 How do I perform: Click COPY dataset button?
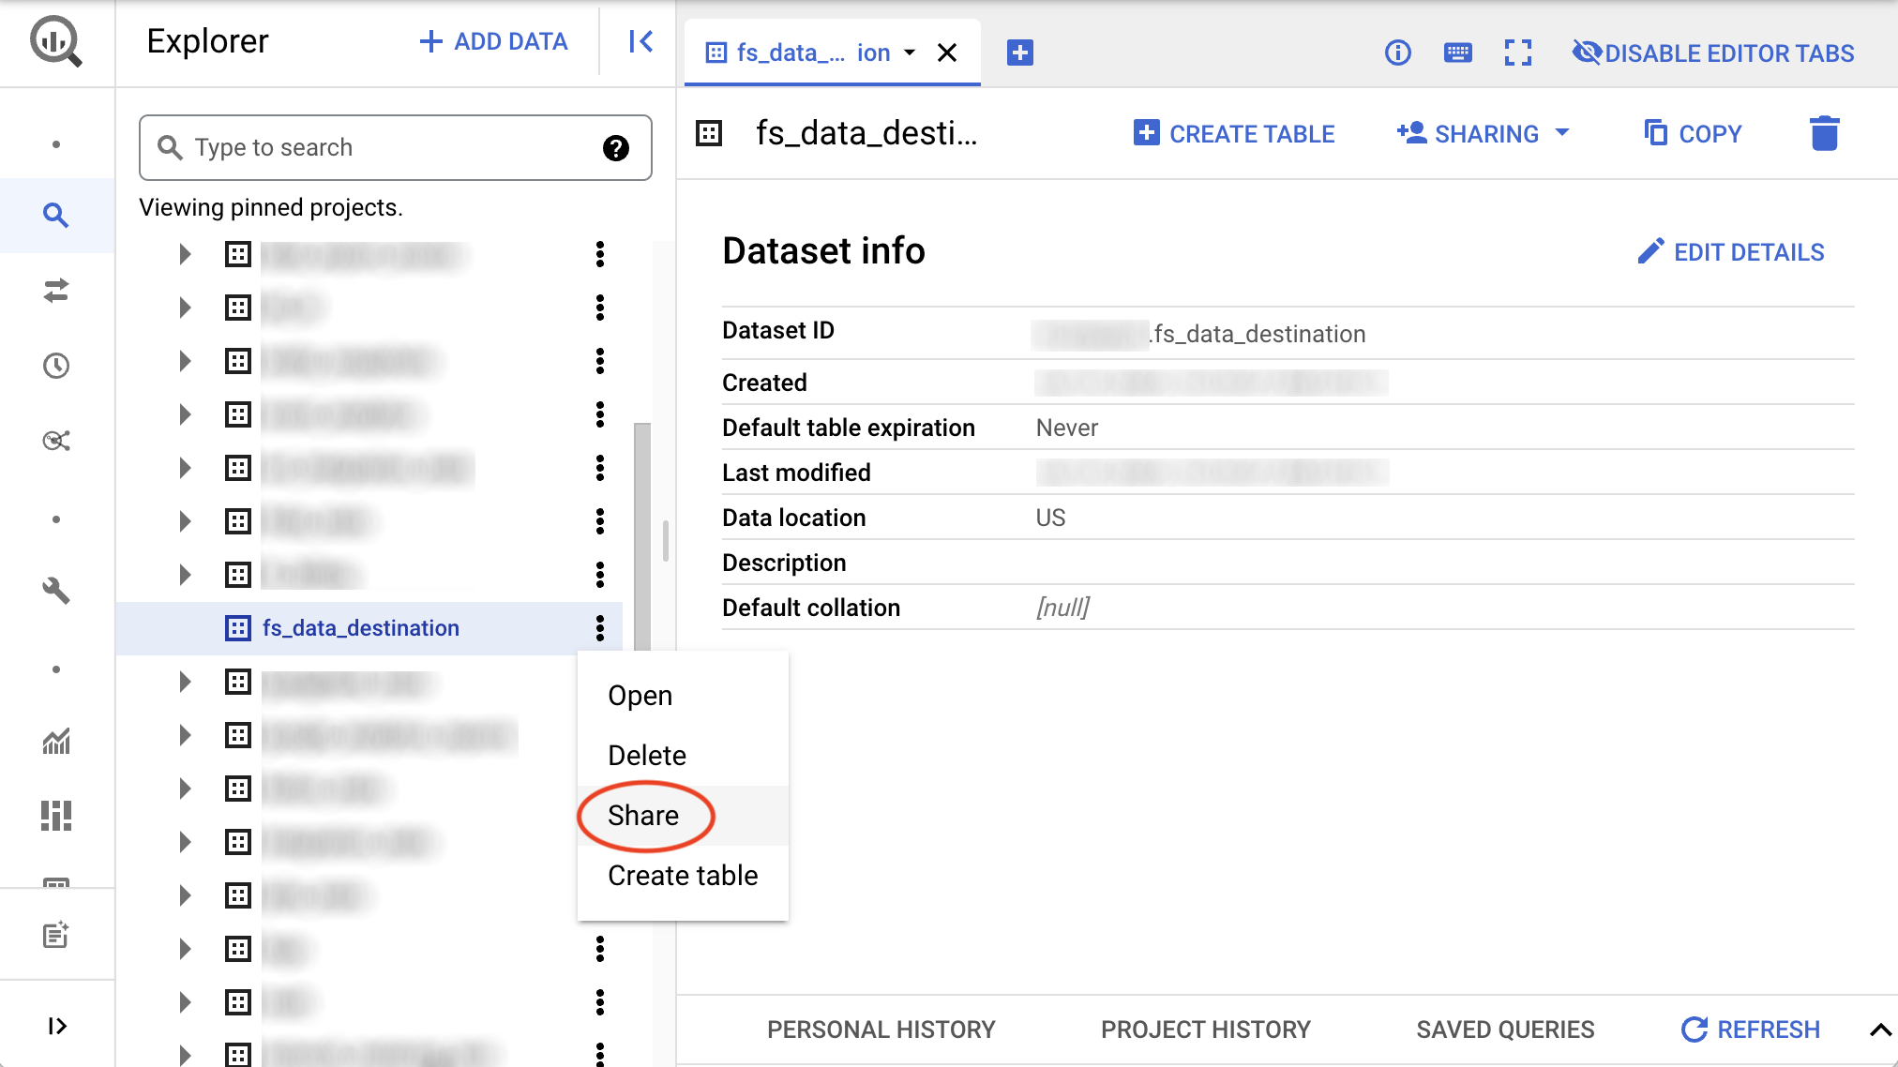pos(1694,133)
